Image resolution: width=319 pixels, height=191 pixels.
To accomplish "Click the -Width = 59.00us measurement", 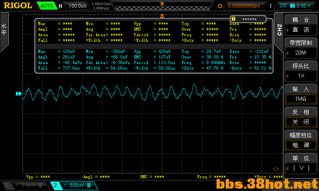I will [154, 68].
